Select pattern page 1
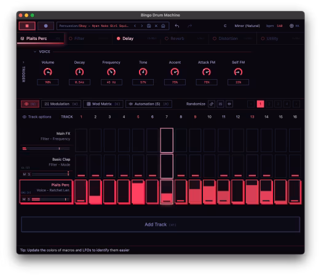The width and height of the screenshot is (321, 276). tap(260, 104)
